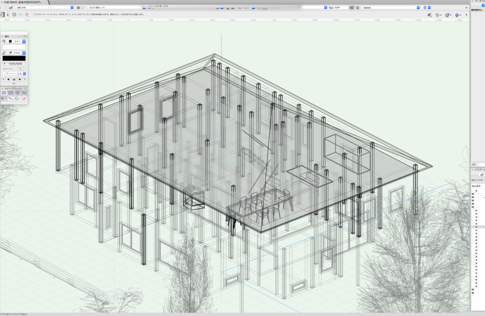Image resolution: width=485 pixels, height=316 pixels.
Task: Toggle the first X visibility mark in navigation list
Action: pos(476,191)
